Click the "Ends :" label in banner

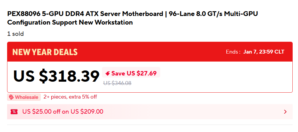tap(233, 52)
